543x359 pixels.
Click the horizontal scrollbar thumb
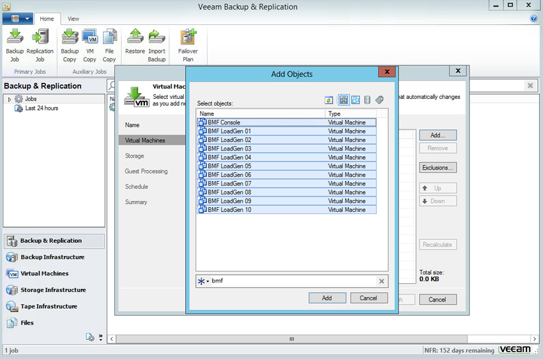pyautogui.click(x=291, y=339)
